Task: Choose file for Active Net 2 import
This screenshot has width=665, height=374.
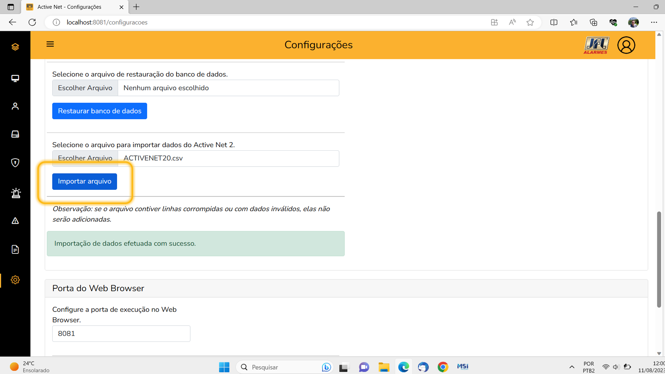Action: pos(85,158)
